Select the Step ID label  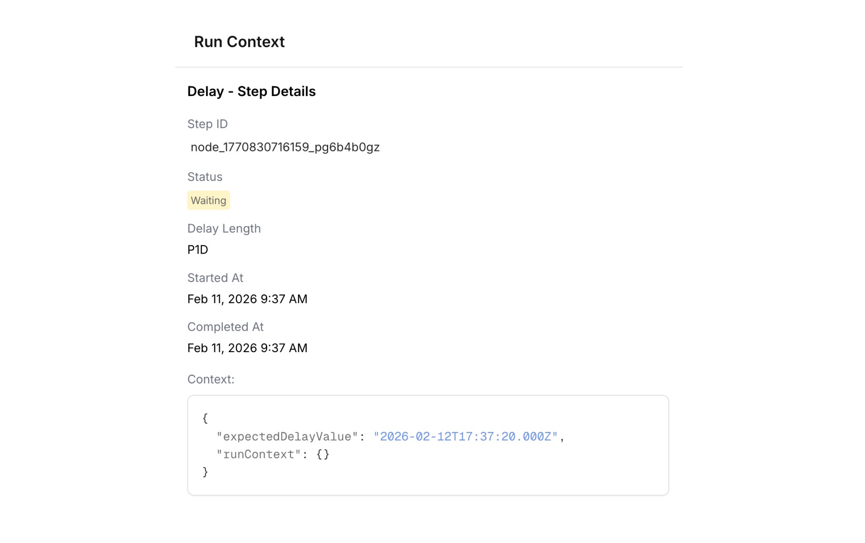tap(207, 124)
